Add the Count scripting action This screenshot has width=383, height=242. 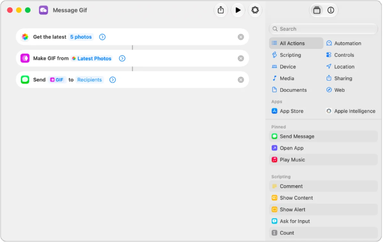point(323,233)
